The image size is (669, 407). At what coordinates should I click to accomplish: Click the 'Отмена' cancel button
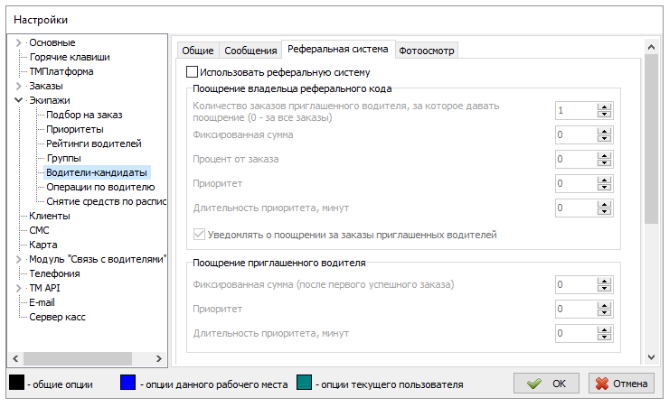pyautogui.click(x=621, y=384)
